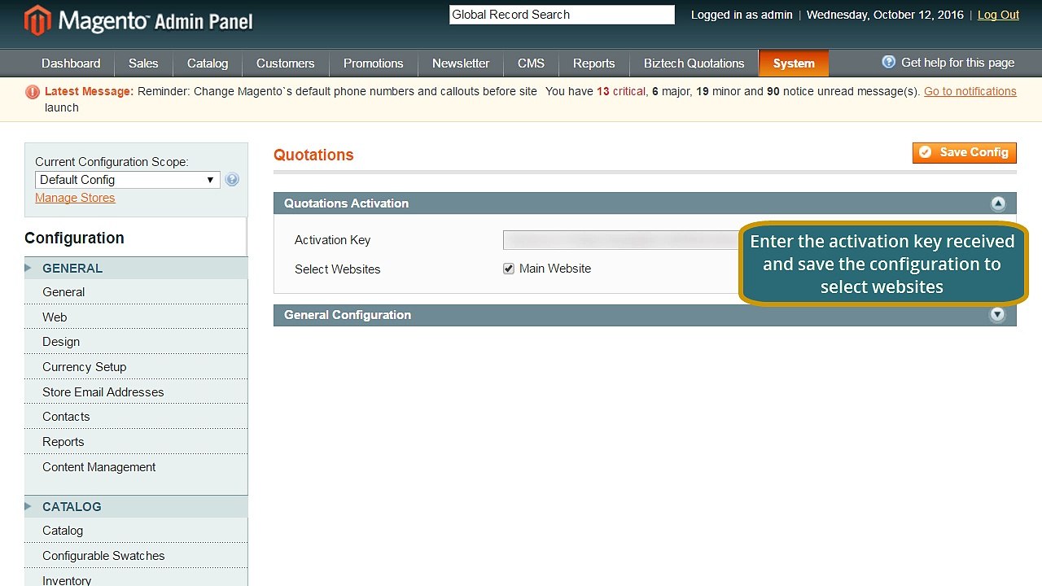Viewport: 1042px width, 586px height.
Task: Collapse the CATALOG configuration group
Action: (x=136, y=506)
